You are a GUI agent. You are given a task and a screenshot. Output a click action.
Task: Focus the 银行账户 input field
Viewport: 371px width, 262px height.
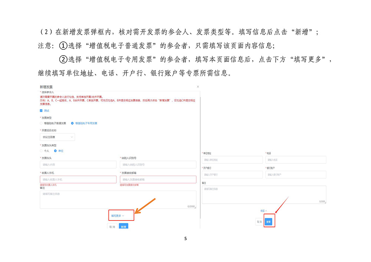click(x=296, y=175)
